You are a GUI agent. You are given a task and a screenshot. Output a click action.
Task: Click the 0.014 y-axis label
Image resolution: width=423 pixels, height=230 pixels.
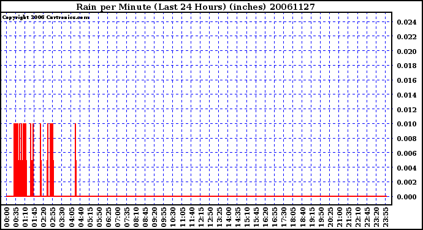point(406,94)
